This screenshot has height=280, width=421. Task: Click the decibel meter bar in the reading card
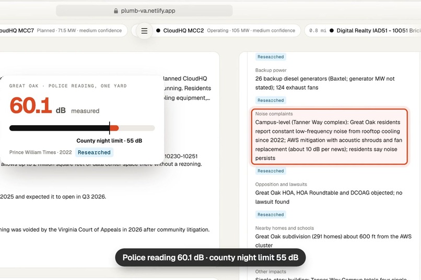click(x=82, y=128)
